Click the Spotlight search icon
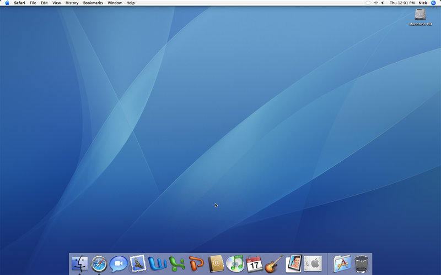The width and height of the screenshot is (441, 275). pyautogui.click(x=433, y=3)
